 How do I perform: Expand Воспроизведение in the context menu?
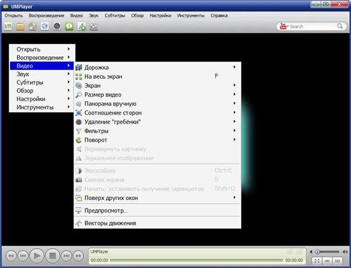(x=42, y=57)
